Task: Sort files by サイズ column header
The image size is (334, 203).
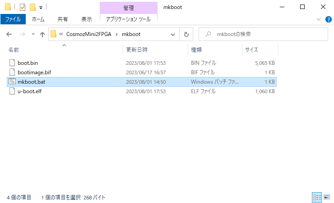Action: pos(251,50)
